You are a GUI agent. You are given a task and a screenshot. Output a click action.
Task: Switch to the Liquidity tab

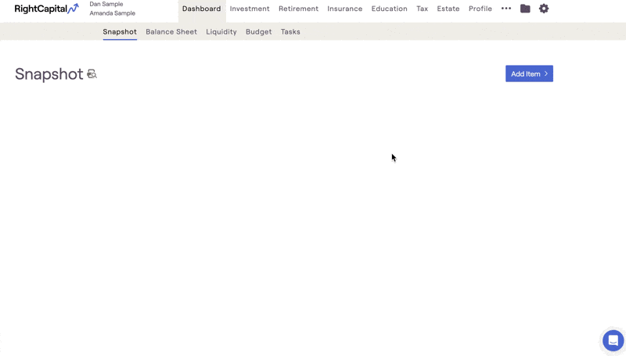pyautogui.click(x=221, y=32)
